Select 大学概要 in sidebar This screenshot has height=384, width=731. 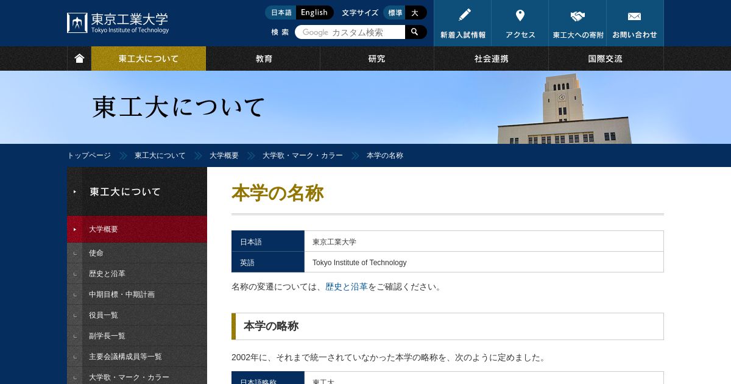coord(137,229)
